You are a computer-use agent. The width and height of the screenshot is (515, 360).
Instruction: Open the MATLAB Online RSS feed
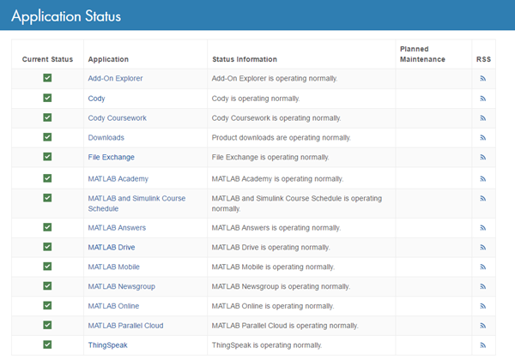click(483, 306)
